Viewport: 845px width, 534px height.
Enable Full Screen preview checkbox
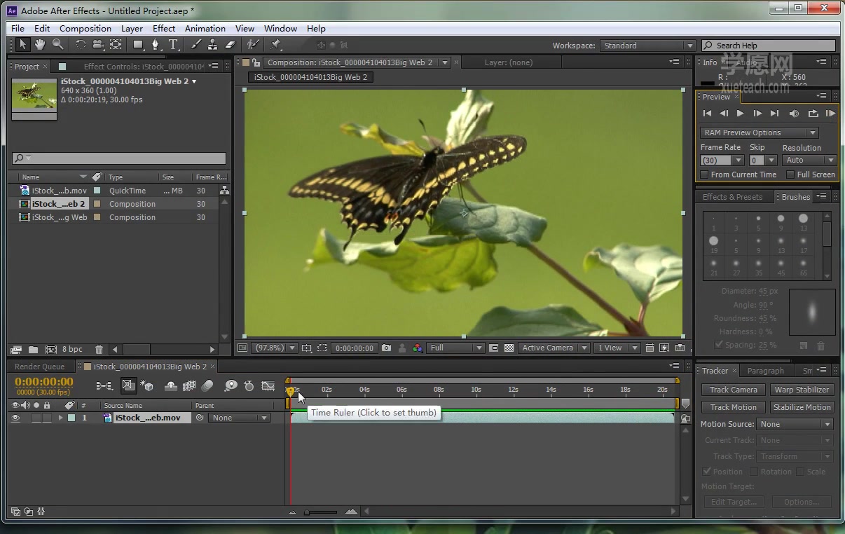pos(790,174)
